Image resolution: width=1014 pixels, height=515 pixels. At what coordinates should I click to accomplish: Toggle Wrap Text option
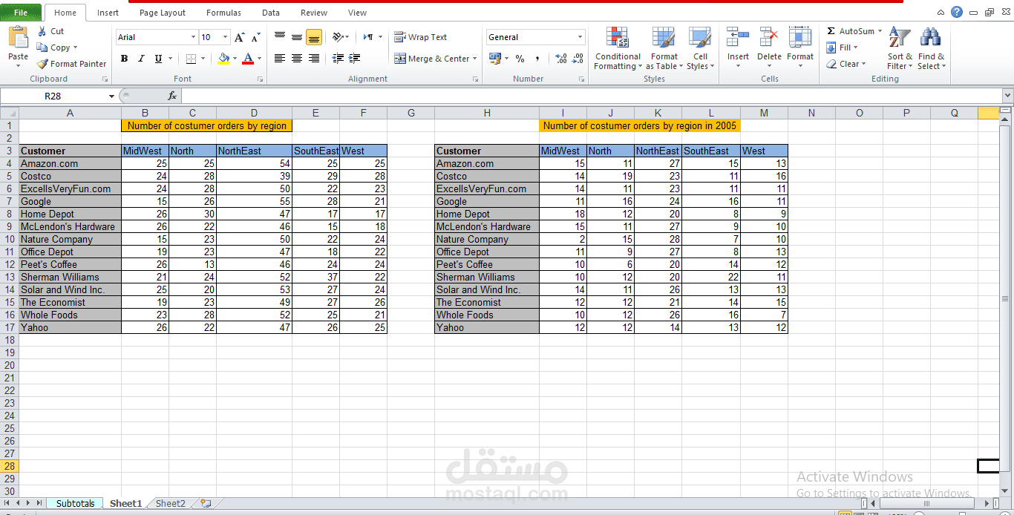[420, 37]
